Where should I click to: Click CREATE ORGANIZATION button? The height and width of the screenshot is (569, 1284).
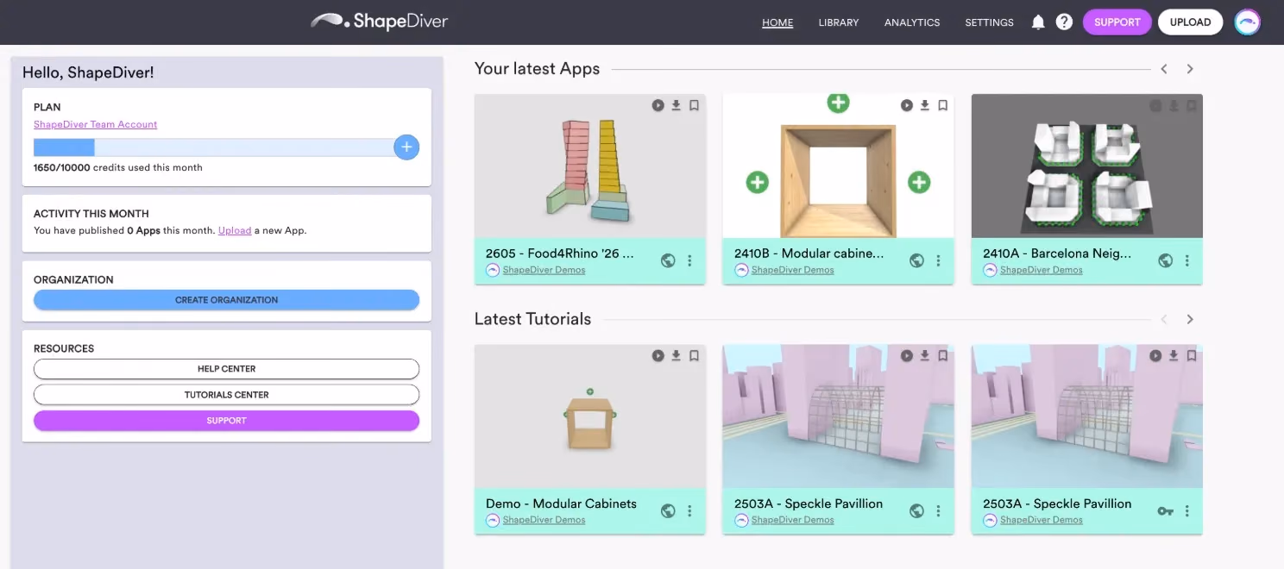click(x=226, y=300)
